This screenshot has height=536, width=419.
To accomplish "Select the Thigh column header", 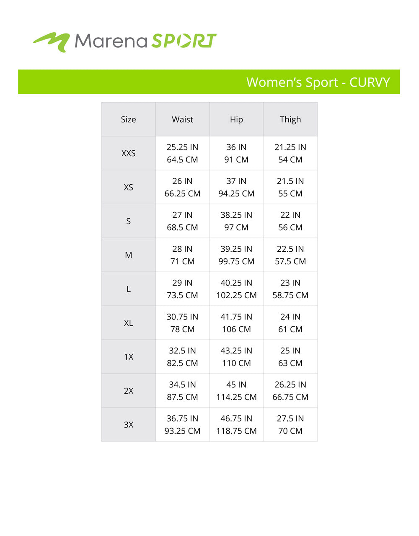I will (x=290, y=119).
